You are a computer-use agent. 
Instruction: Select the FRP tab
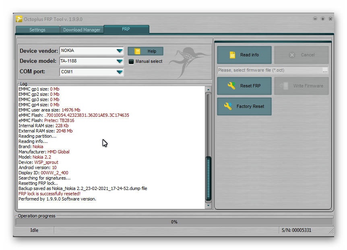tap(126, 29)
